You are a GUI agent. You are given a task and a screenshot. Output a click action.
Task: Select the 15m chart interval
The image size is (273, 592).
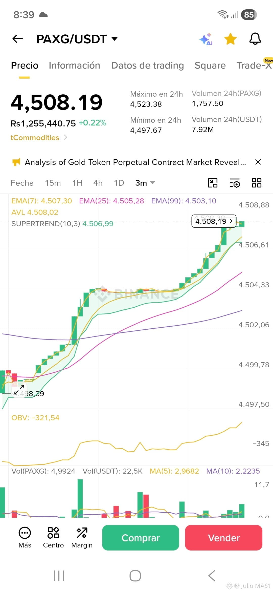click(53, 183)
